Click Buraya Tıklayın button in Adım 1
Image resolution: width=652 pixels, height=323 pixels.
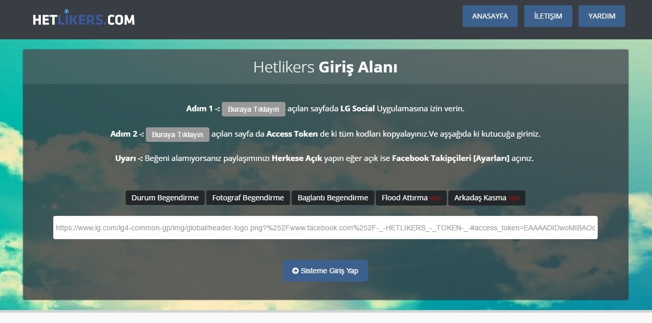tap(253, 109)
